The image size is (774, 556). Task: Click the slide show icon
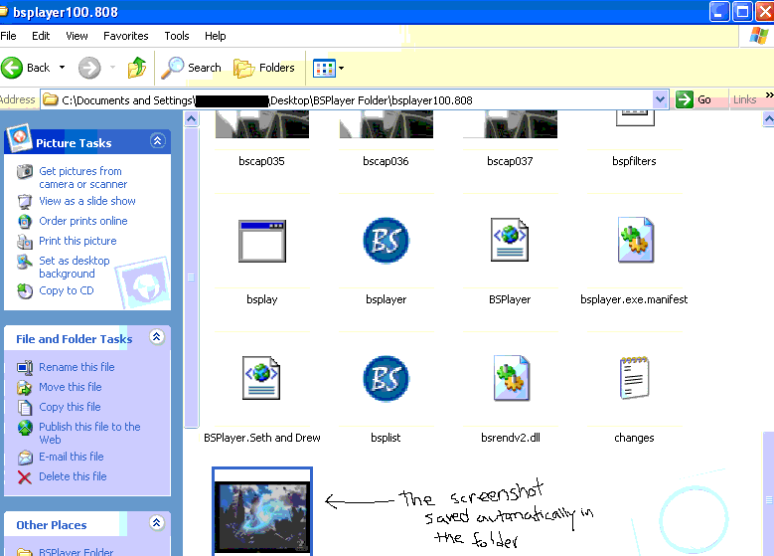click(25, 201)
